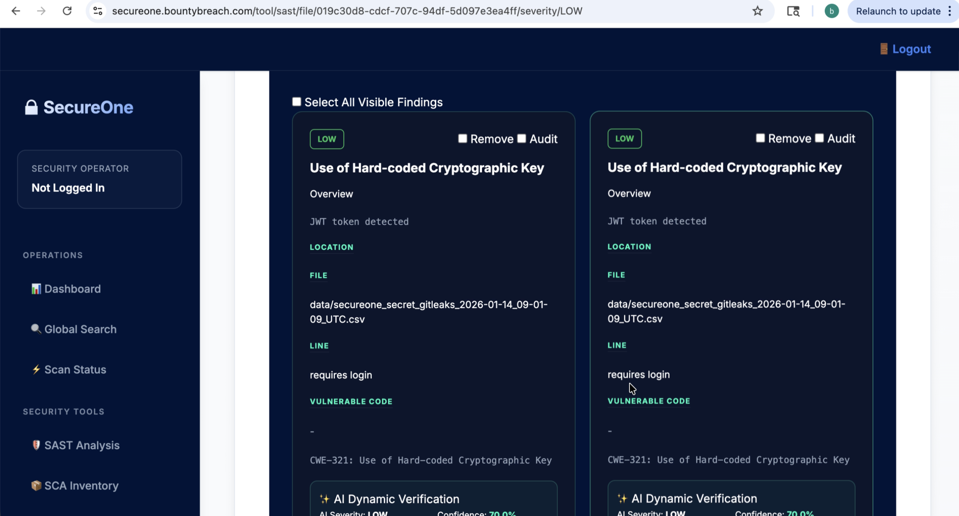Click the SecureOne brand name
This screenshot has width=959, height=516.
(88, 107)
